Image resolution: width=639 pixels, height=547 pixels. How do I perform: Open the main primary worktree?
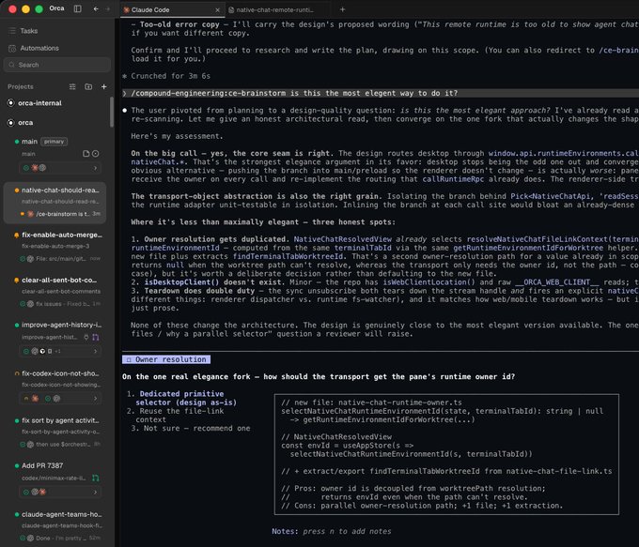click(29, 142)
